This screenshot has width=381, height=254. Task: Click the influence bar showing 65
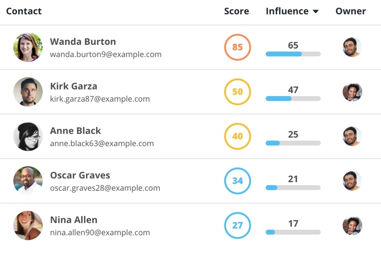(x=293, y=54)
